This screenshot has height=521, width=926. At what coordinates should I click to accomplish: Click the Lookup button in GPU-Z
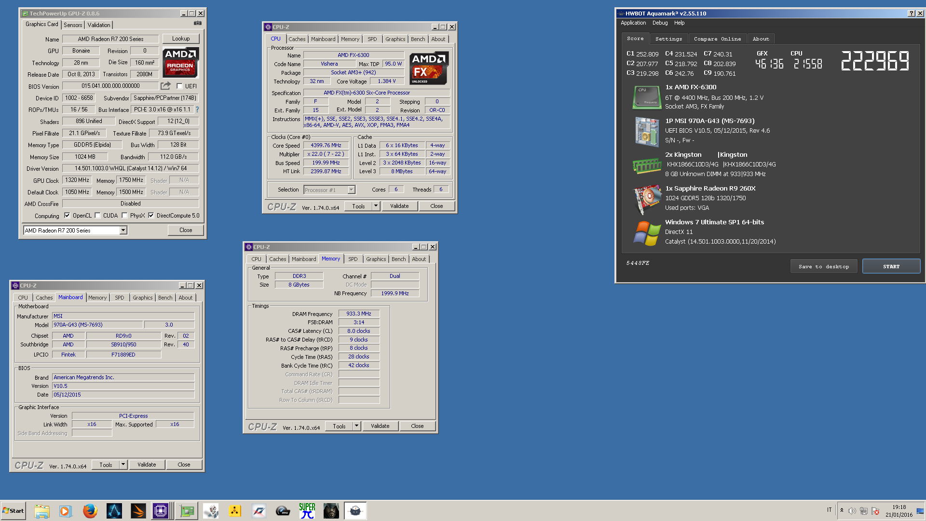coord(181,39)
